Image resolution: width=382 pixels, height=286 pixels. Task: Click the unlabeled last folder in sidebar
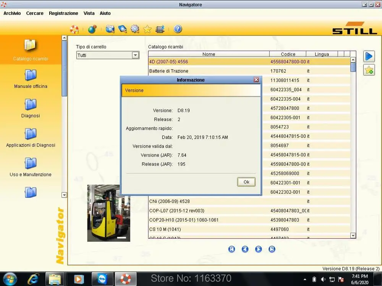pos(31,192)
